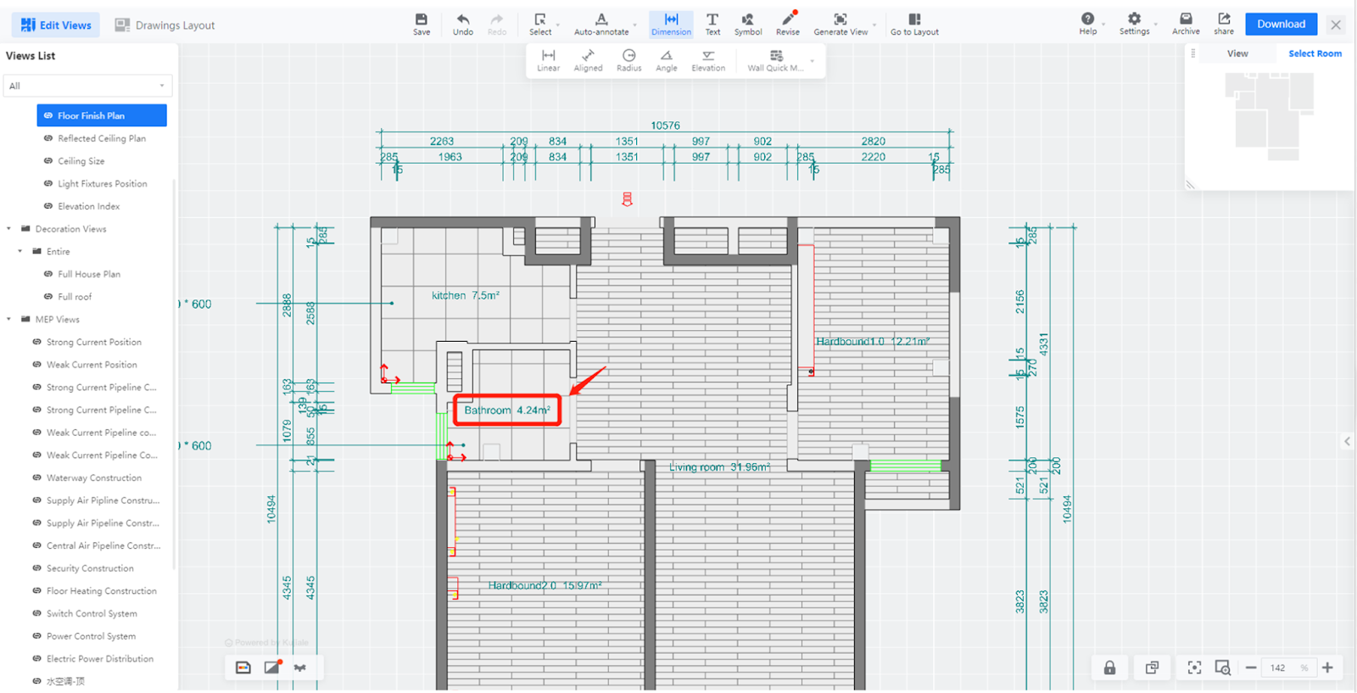Pick the Radius dimension tool

[x=628, y=60]
